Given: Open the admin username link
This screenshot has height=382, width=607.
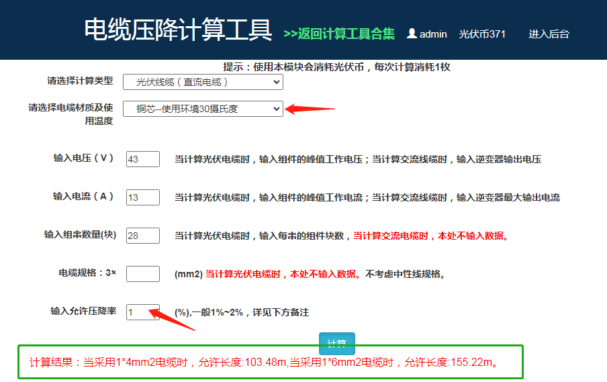Looking at the screenshot, I should 433,34.
